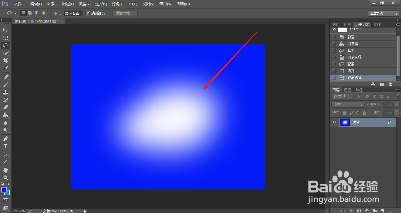The image size is (401, 213).
Task: Select the Crop tool
Action: [x=6, y=60]
